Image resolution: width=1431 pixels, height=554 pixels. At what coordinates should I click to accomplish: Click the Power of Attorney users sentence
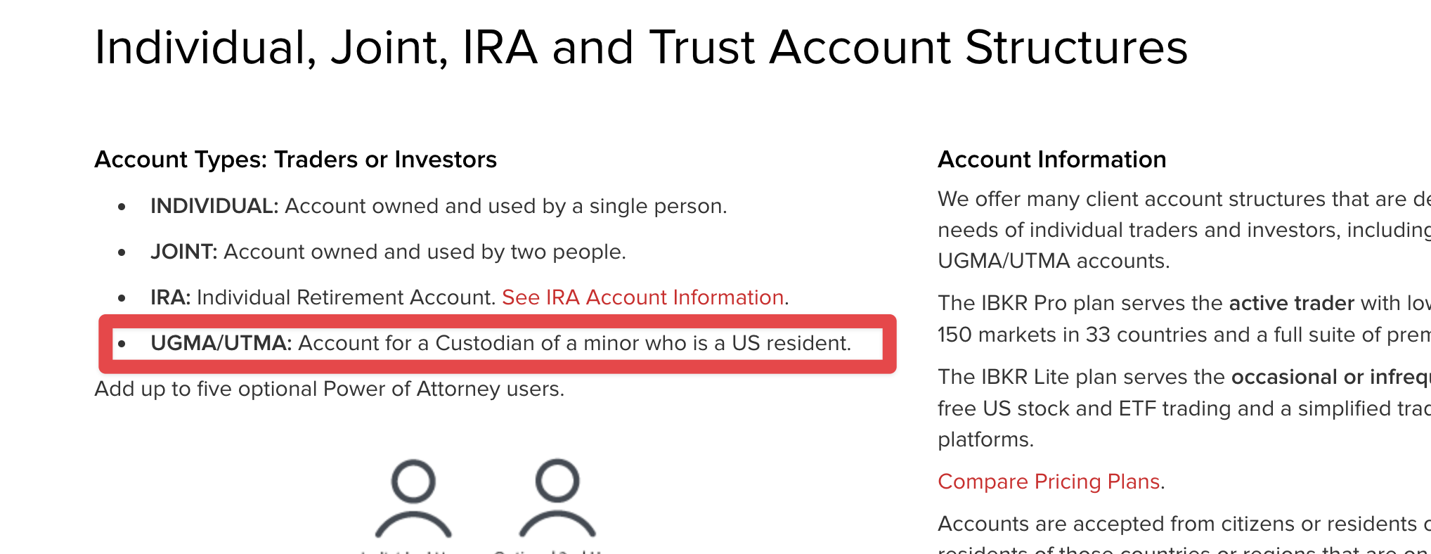coord(330,389)
